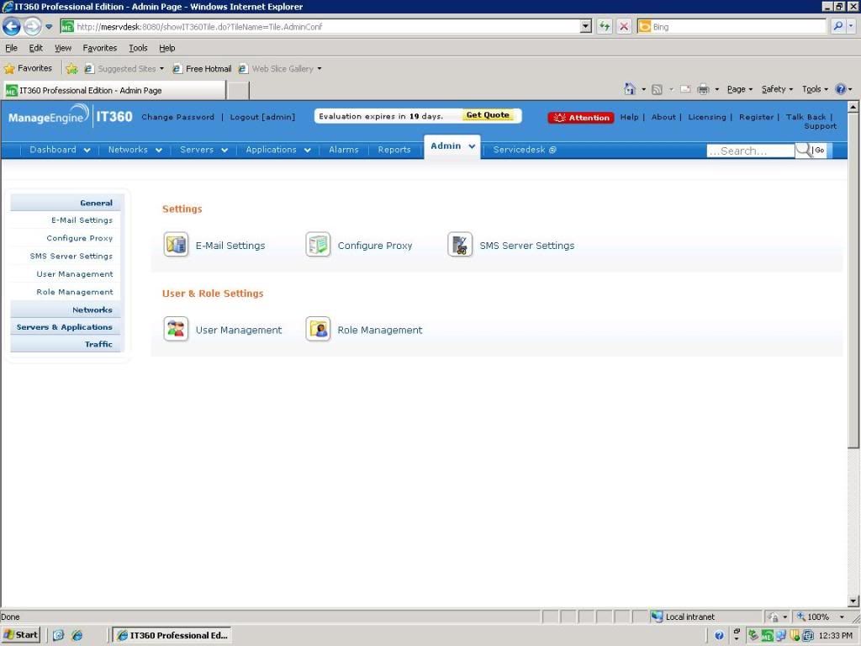Expand the Networks section in sidebar
861x646 pixels.
(x=67, y=310)
